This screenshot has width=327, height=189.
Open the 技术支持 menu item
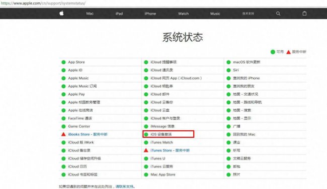coord(248,14)
